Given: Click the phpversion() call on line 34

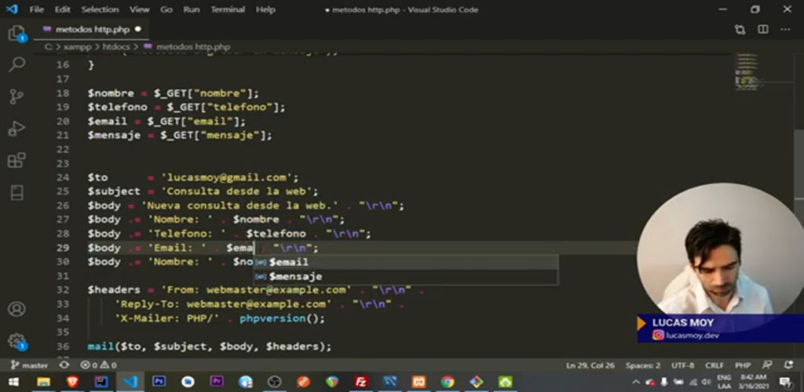Looking at the screenshot, I should 282,318.
